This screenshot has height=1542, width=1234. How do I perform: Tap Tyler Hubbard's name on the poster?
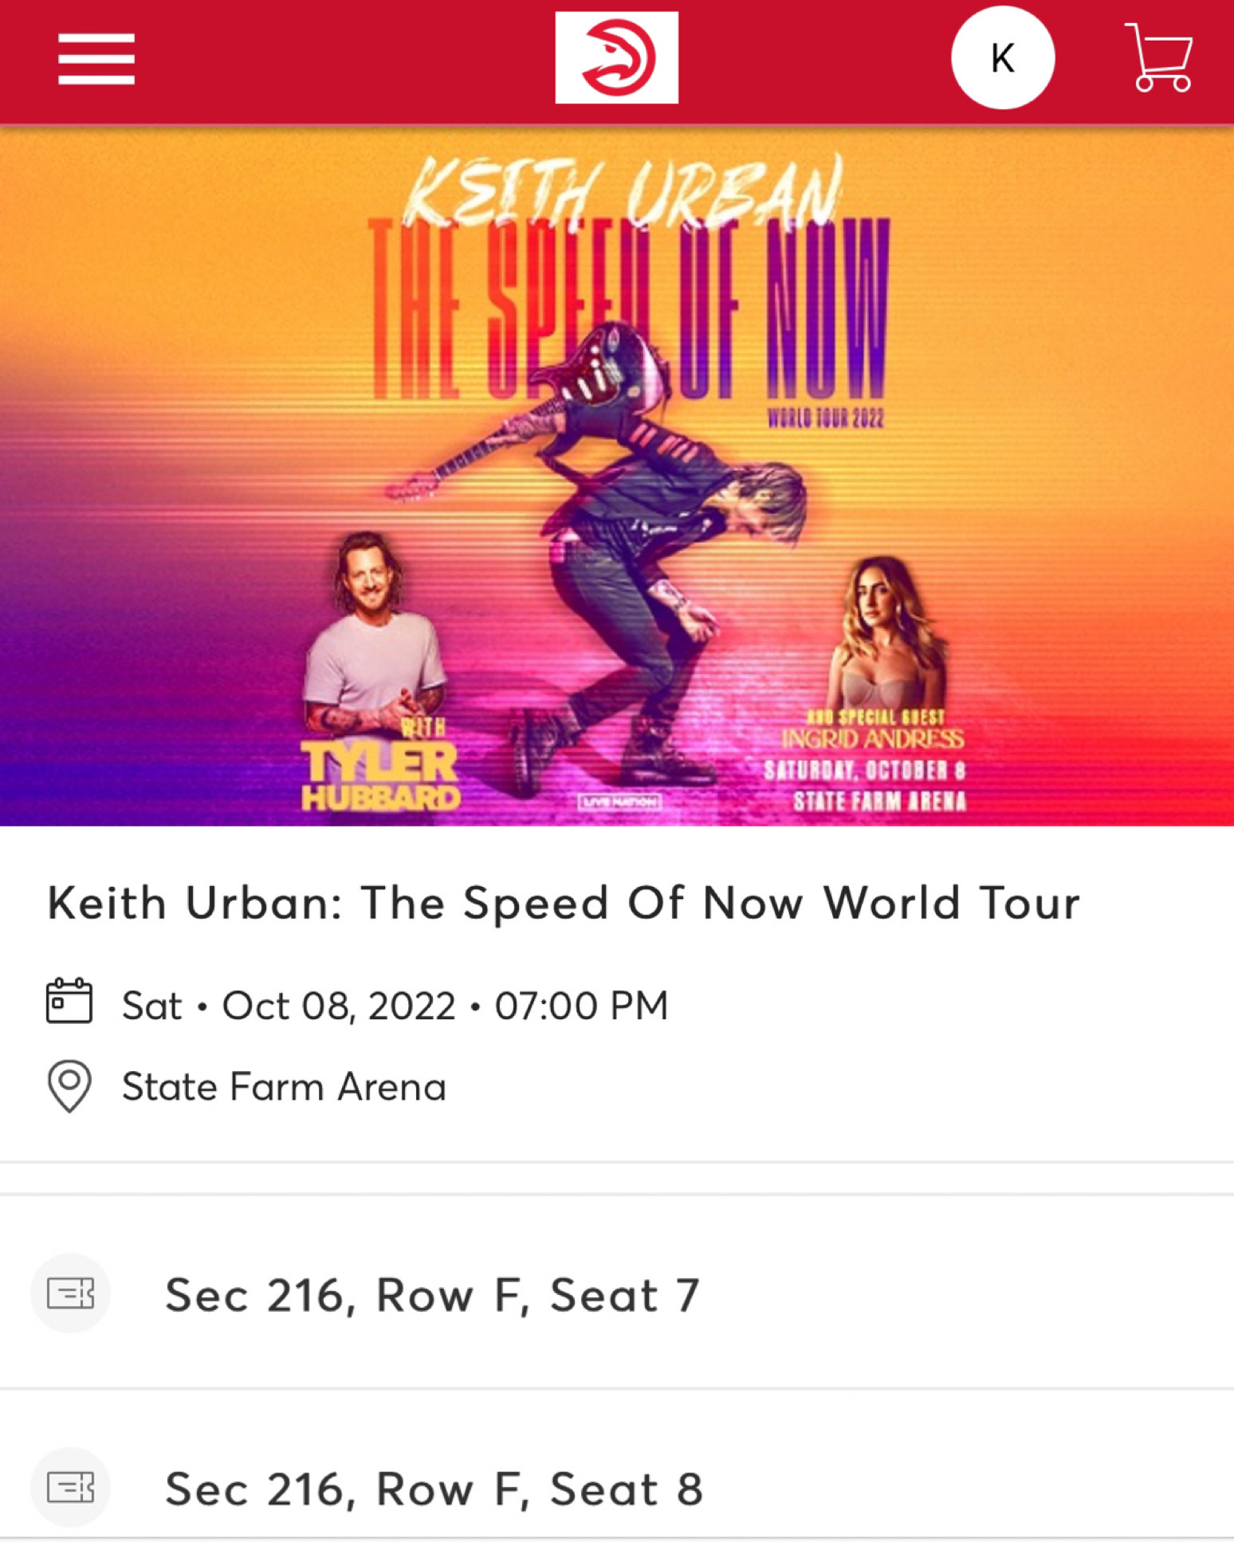381,776
